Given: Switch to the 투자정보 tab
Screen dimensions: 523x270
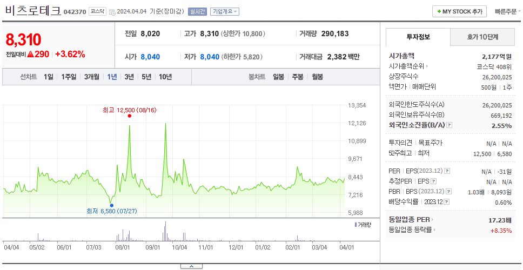Looking at the screenshot, I should [x=418, y=37].
